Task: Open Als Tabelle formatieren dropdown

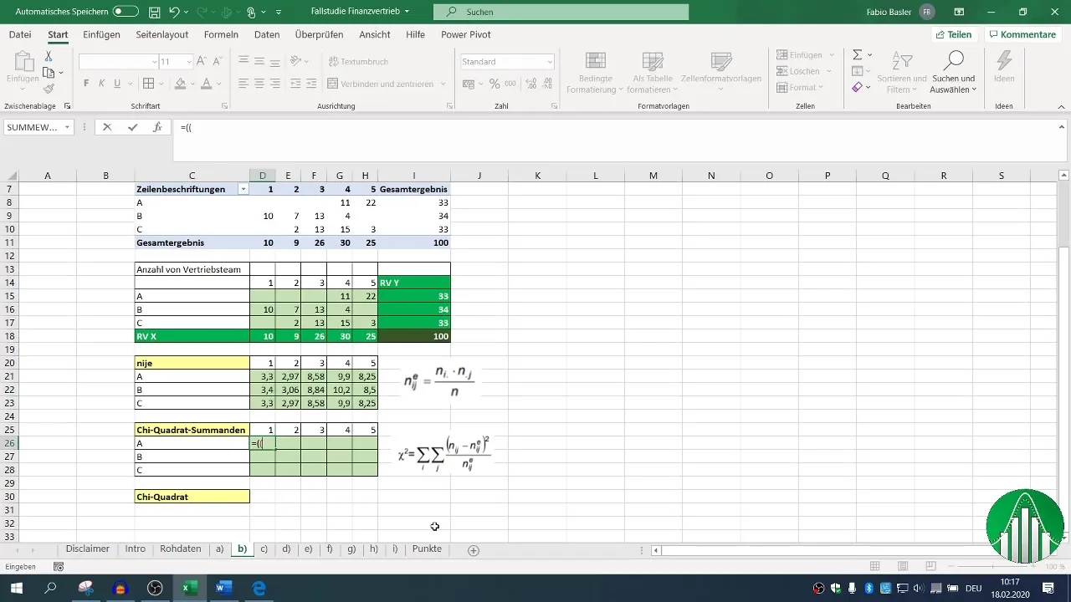Action: click(653, 73)
